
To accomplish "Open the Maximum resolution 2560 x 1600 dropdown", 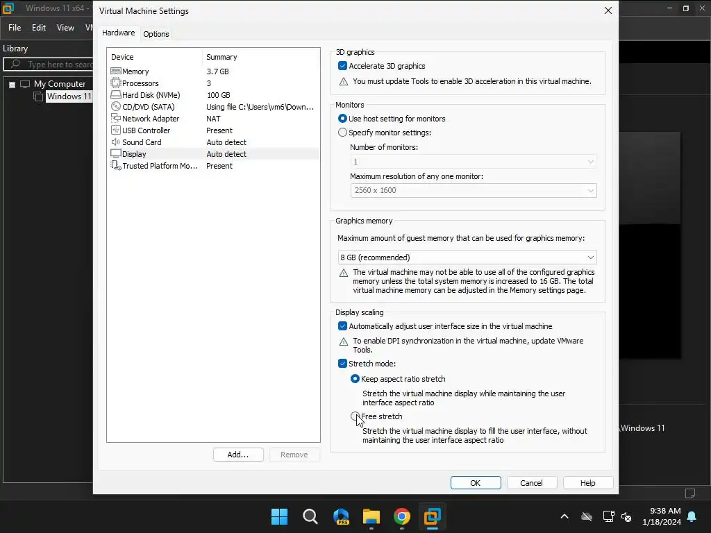I will (474, 190).
